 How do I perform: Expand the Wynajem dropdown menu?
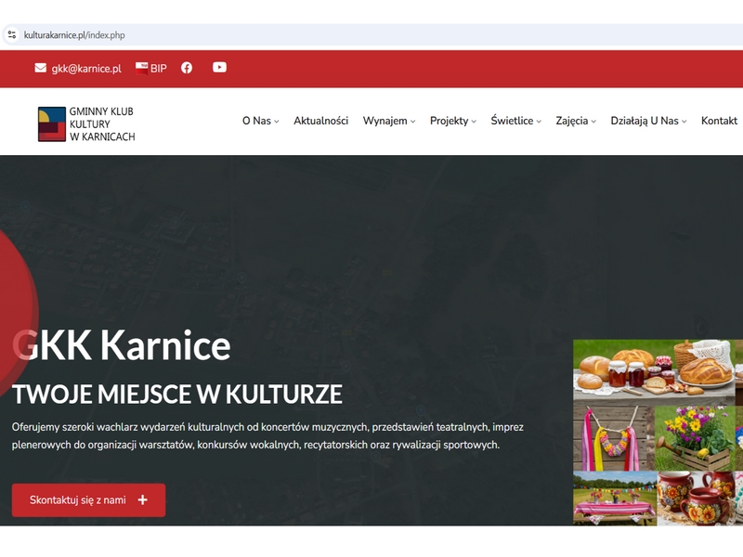tap(388, 121)
